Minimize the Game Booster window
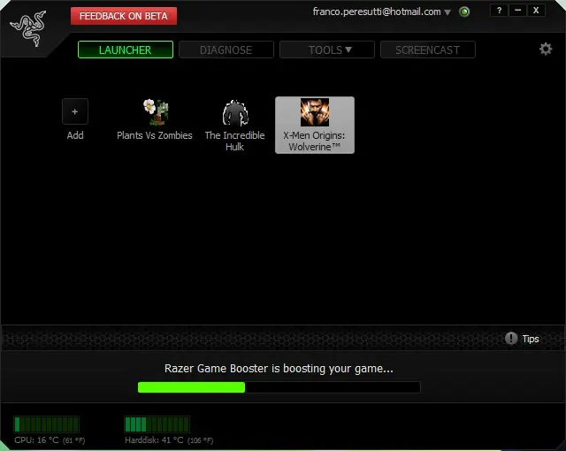 [517, 11]
